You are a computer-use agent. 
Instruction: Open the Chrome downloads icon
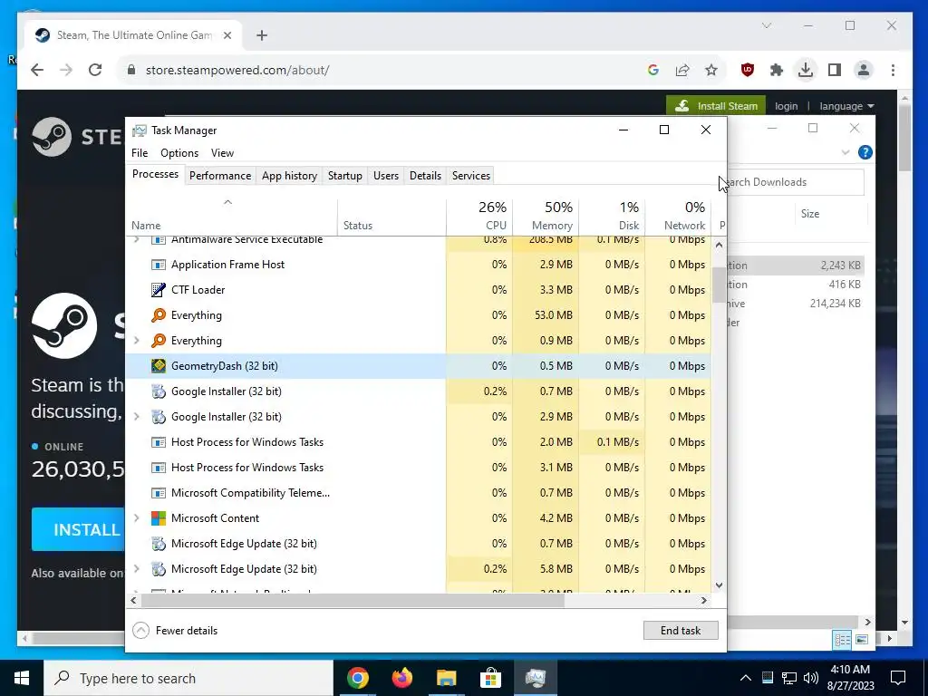pos(805,70)
